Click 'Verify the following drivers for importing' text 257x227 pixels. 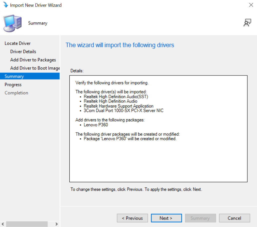coord(112,83)
